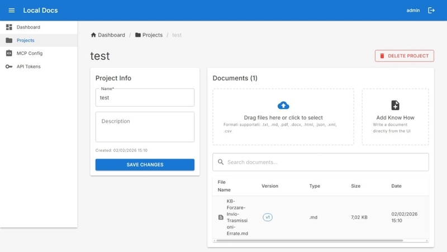Open Dashboard from the sidebar
Image resolution: width=447 pixels, height=252 pixels.
tap(28, 27)
